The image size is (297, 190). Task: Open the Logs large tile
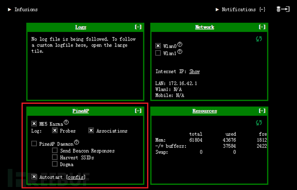[80, 27]
